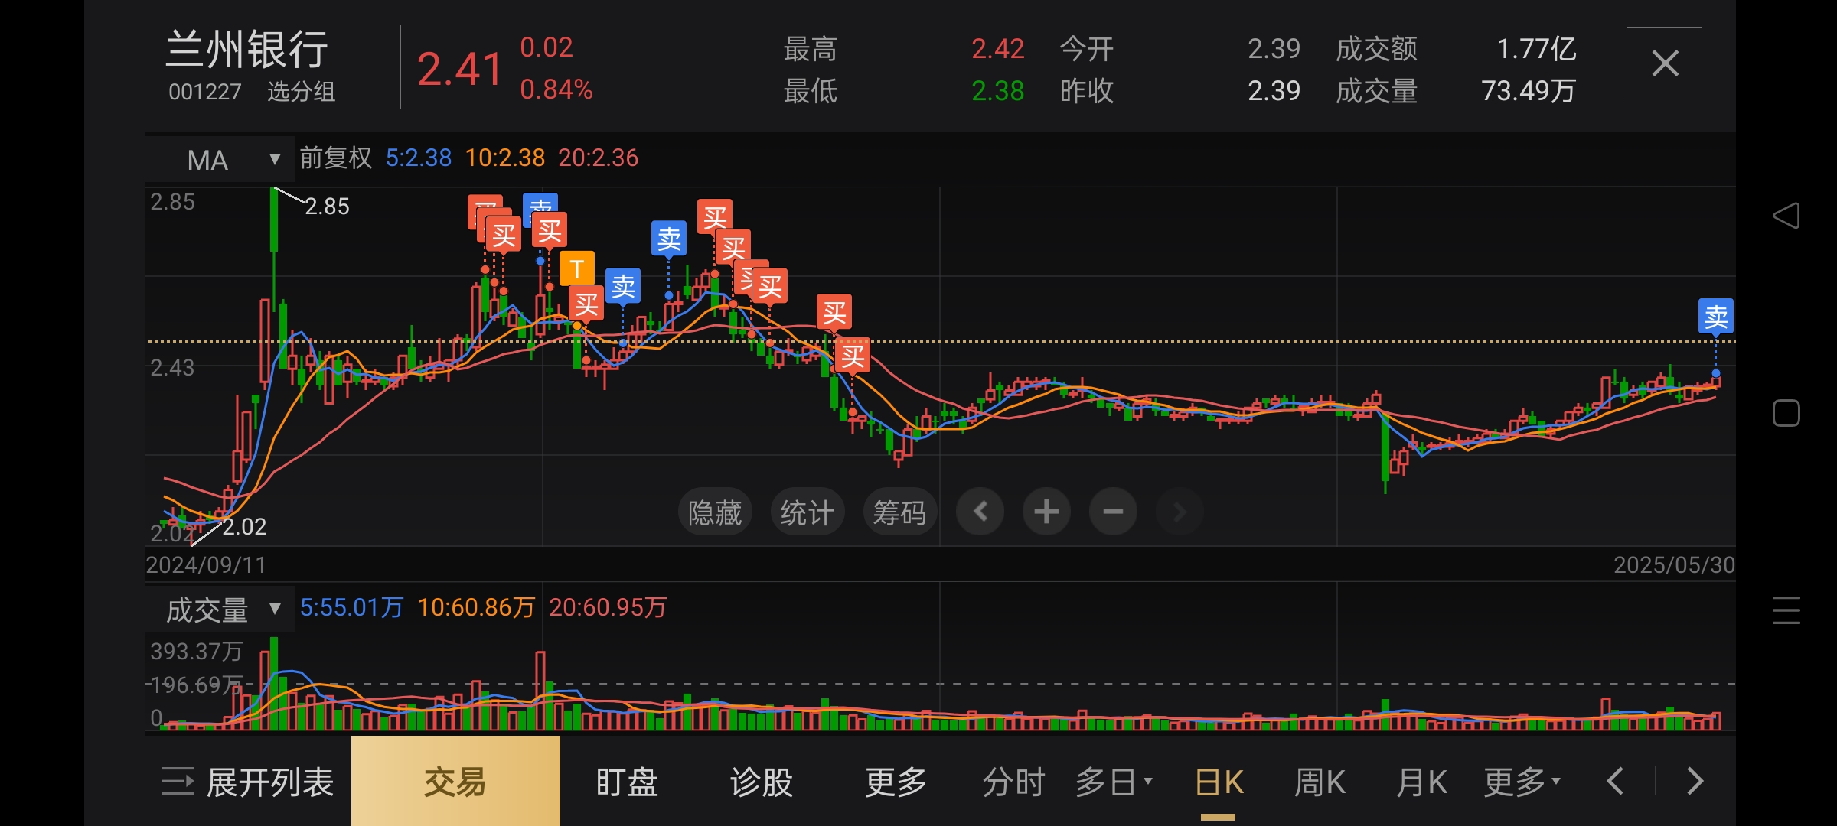The image size is (1837, 826).
Task: Open the 盯盘 watch tab
Action: click(627, 782)
